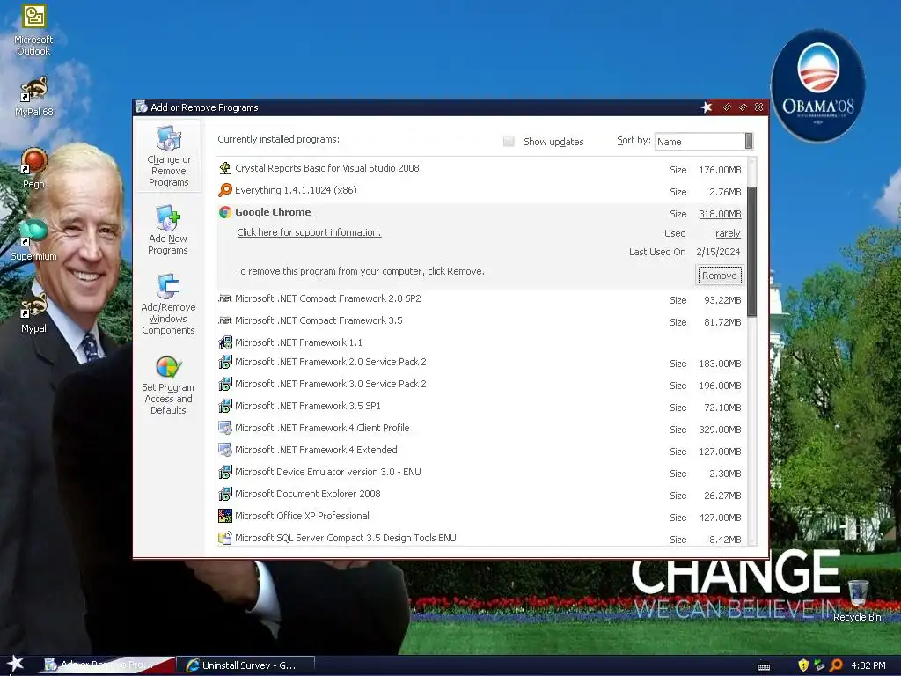The width and height of the screenshot is (901, 676).
Task: Switch to Uninstall Survey taskbar window
Action: coord(245,665)
